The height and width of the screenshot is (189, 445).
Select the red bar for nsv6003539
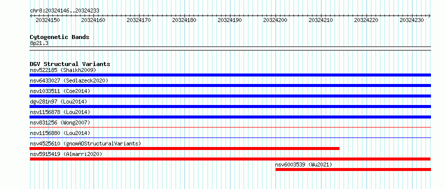point(353,169)
